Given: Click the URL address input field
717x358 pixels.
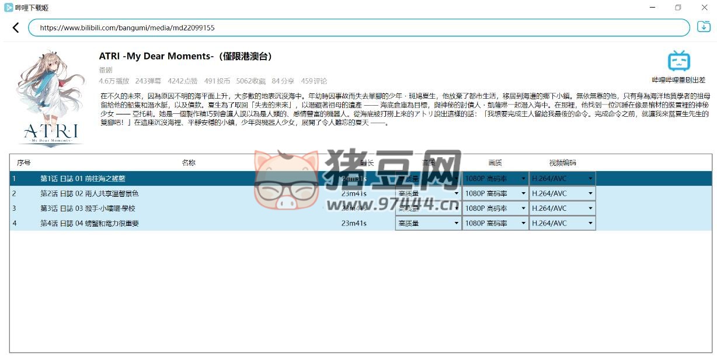Looking at the screenshot, I should click(x=358, y=27).
